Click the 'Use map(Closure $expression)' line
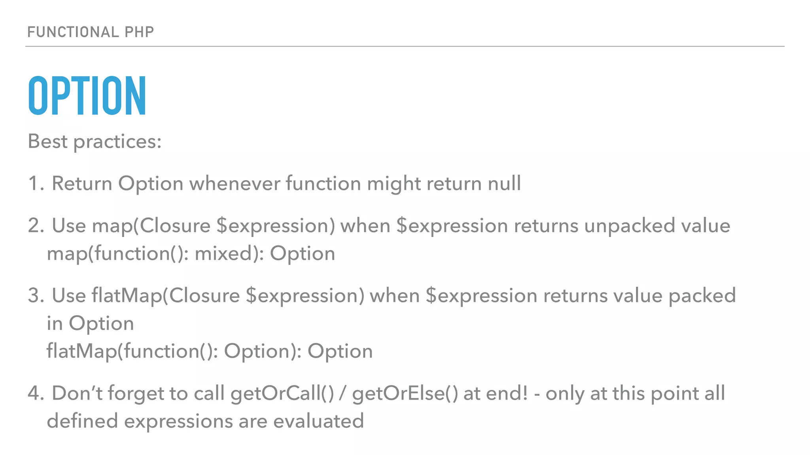This screenshot has height=455, width=810. tap(193, 226)
